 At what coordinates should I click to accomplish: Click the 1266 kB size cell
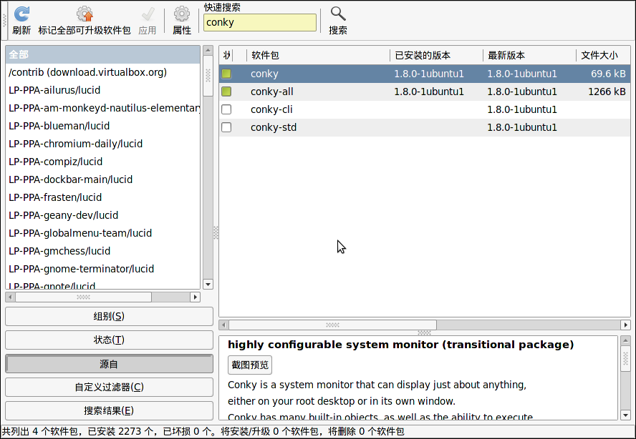click(607, 92)
